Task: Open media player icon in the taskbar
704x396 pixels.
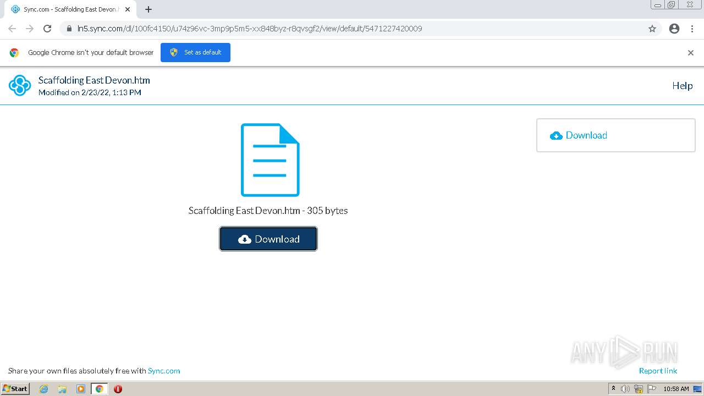Action: click(81, 389)
